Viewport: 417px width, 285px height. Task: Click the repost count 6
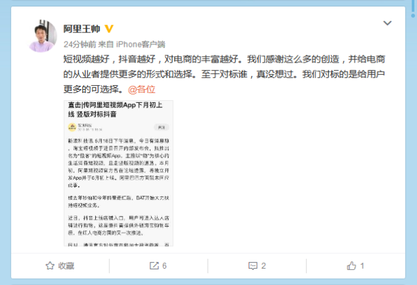point(164,266)
